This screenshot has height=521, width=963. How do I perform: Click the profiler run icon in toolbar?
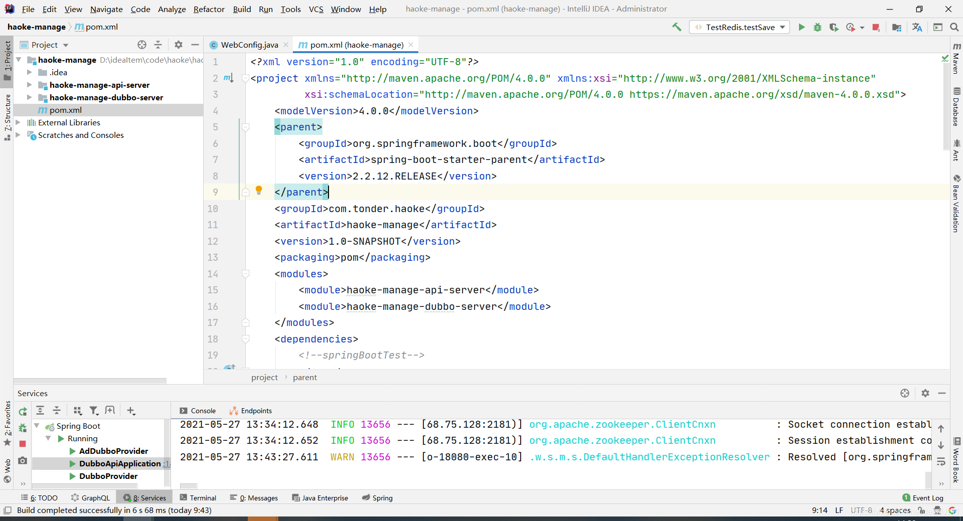(x=851, y=27)
